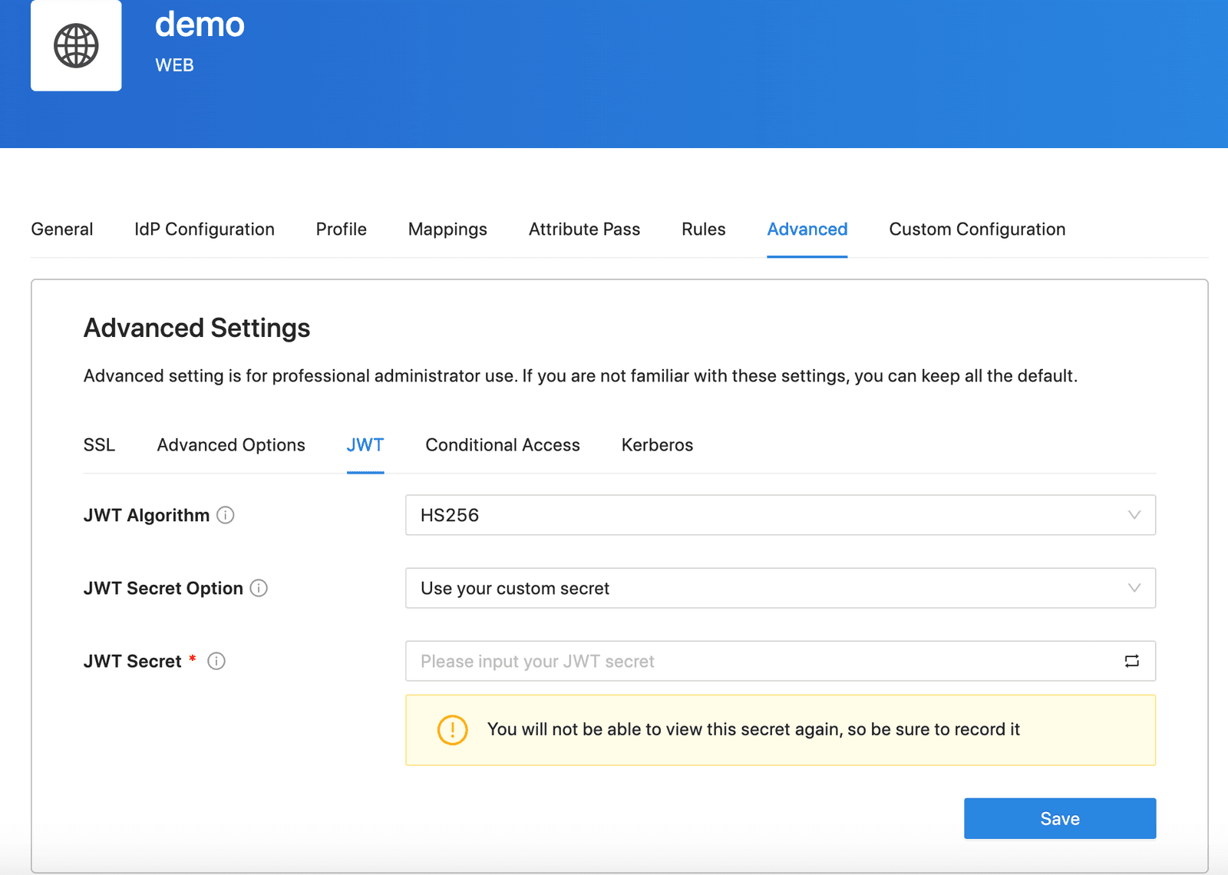Click the yellow warning exclamation icon
The height and width of the screenshot is (875, 1228).
coord(452,730)
